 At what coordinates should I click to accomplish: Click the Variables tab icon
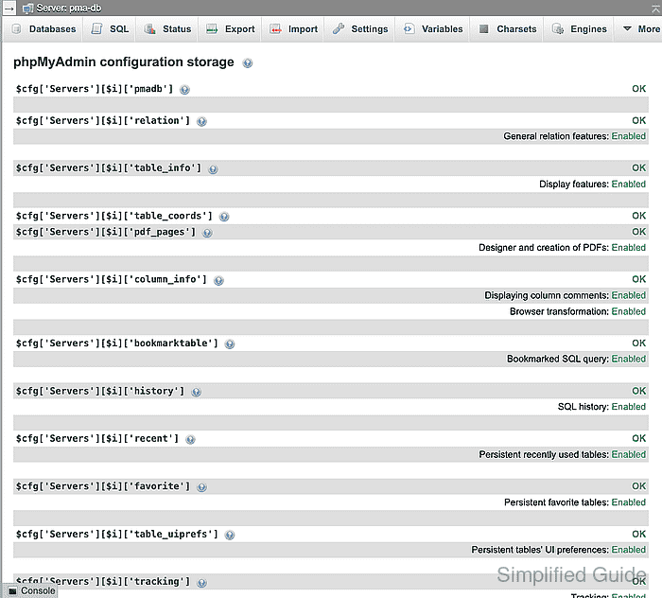(x=409, y=28)
